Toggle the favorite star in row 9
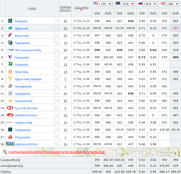This screenshot has width=181, height=174. tap(57, 79)
